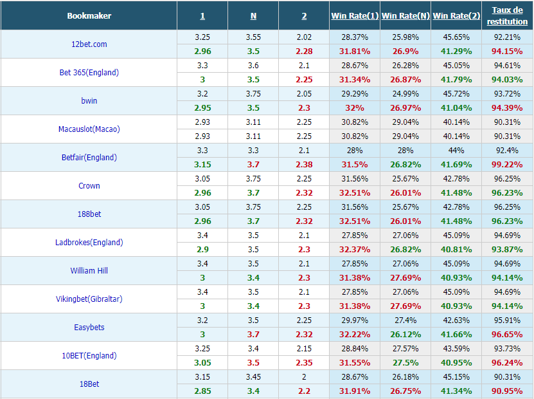
Task: Select Easybets restitution value 96.65%
Action: point(507,334)
